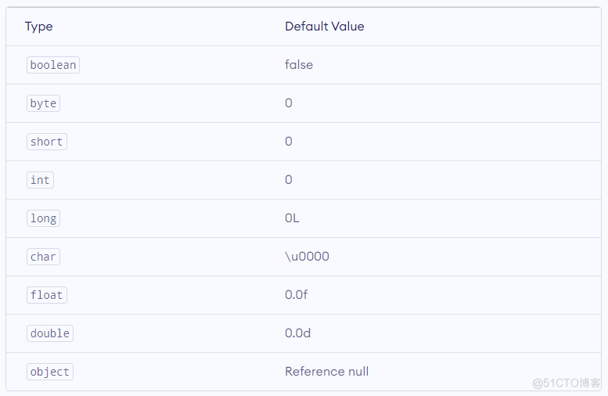
Task: Click the false default value cell
Action: [299, 64]
